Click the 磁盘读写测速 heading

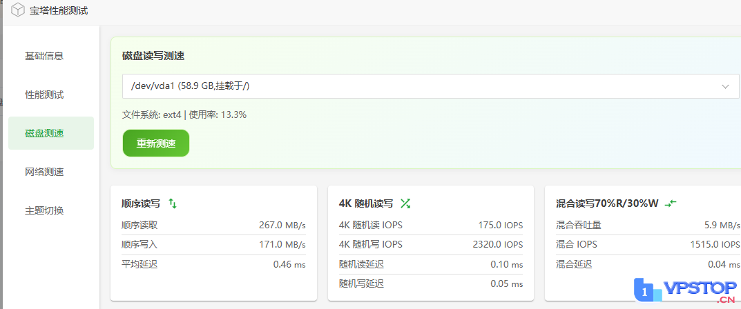coord(153,56)
